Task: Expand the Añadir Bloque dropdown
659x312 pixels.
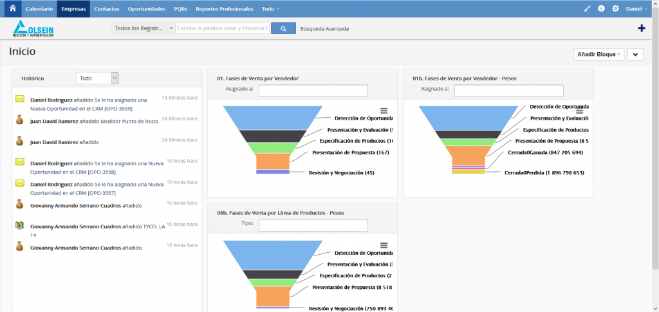Action: point(599,55)
